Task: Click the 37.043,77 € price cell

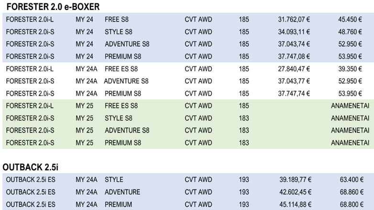Action: click(294, 81)
